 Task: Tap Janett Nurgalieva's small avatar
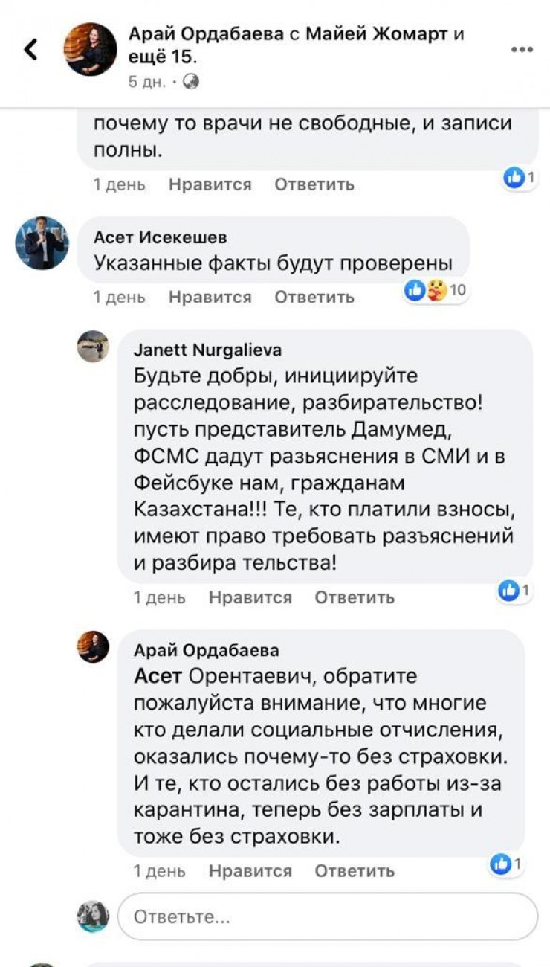(x=93, y=347)
